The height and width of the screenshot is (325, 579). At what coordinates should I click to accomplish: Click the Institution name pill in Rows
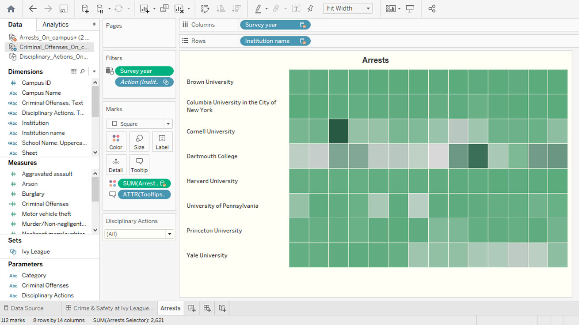[275, 41]
